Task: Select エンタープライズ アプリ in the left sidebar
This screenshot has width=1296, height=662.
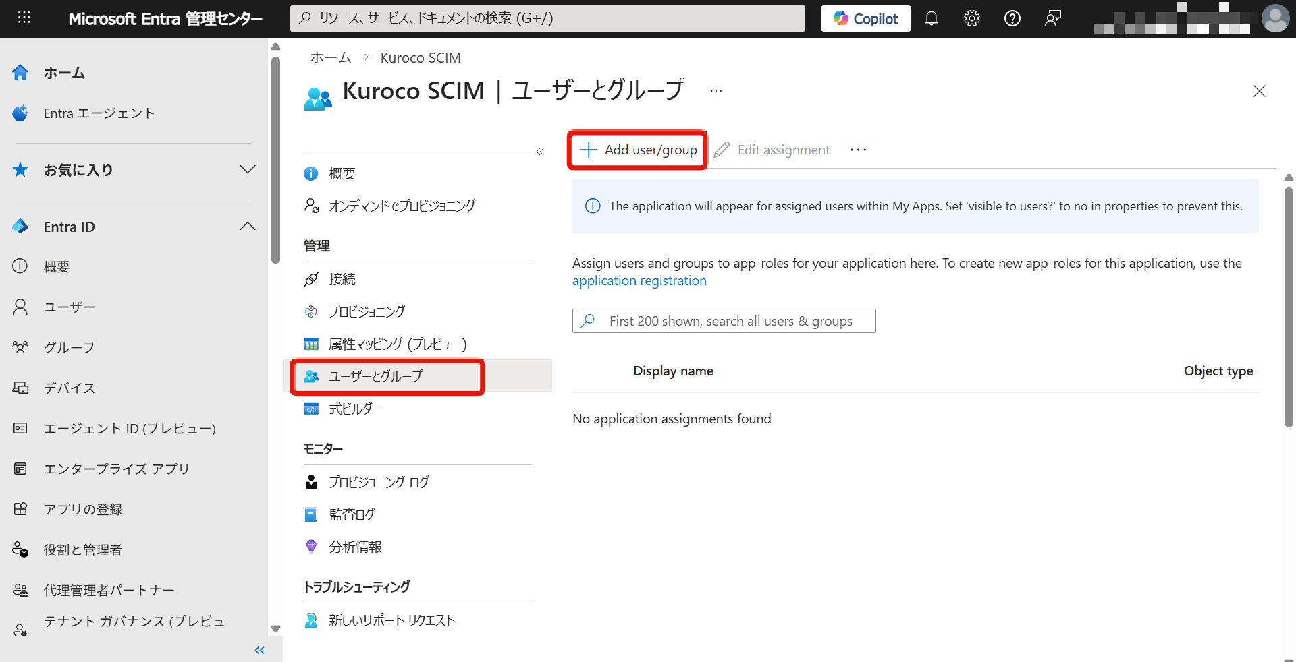Action: point(115,469)
